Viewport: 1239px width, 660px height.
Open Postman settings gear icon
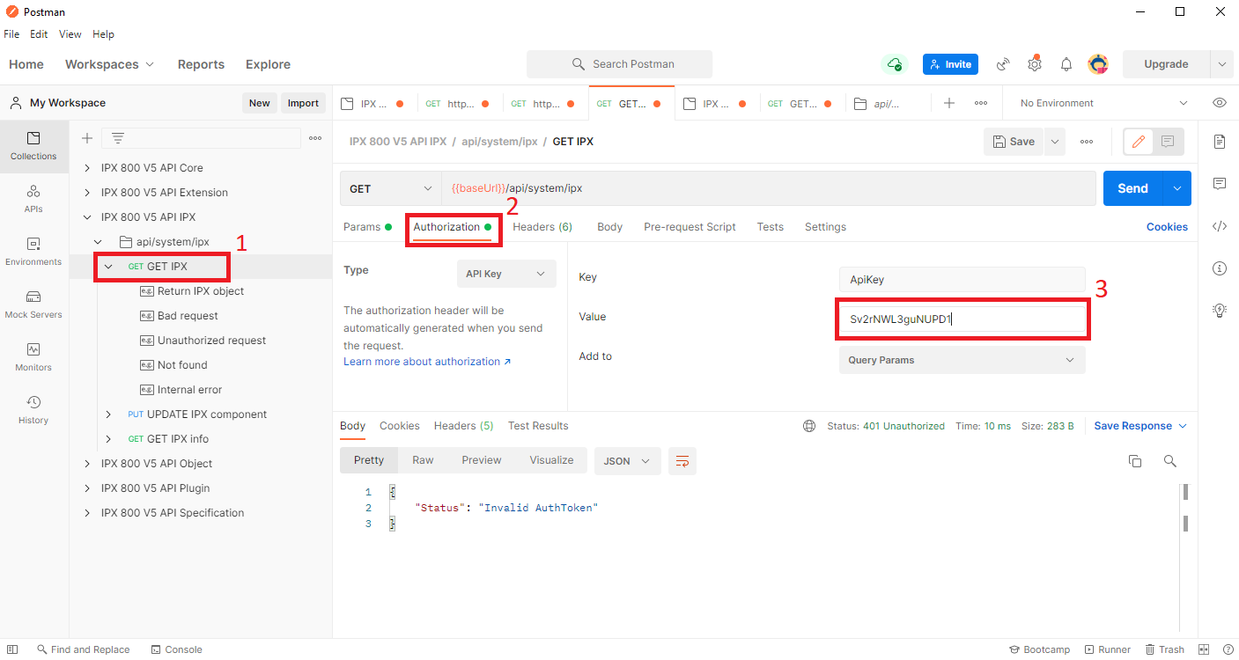[x=1035, y=64]
